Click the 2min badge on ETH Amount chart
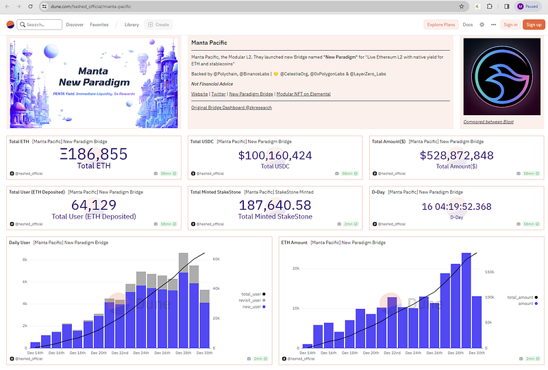 pyautogui.click(x=533, y=358)
